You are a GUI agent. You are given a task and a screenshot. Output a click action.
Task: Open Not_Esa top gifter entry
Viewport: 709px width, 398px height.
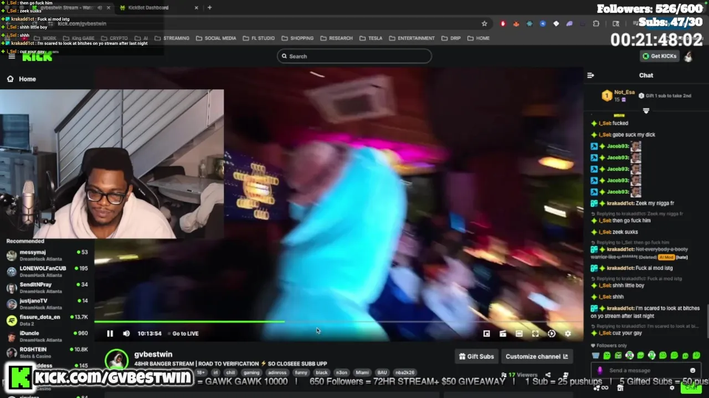click(x=618, y=96)
